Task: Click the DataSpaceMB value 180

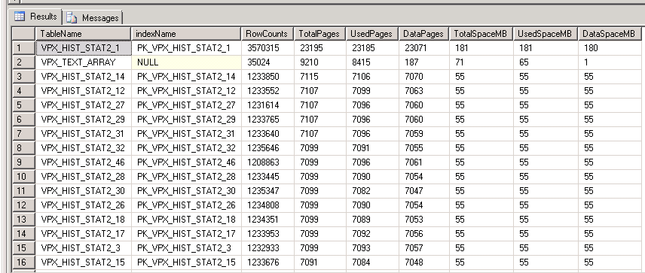Action: click(x=610, y=48)
